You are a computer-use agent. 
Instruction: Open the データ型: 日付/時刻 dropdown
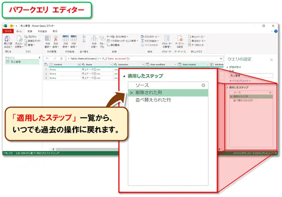118,37
